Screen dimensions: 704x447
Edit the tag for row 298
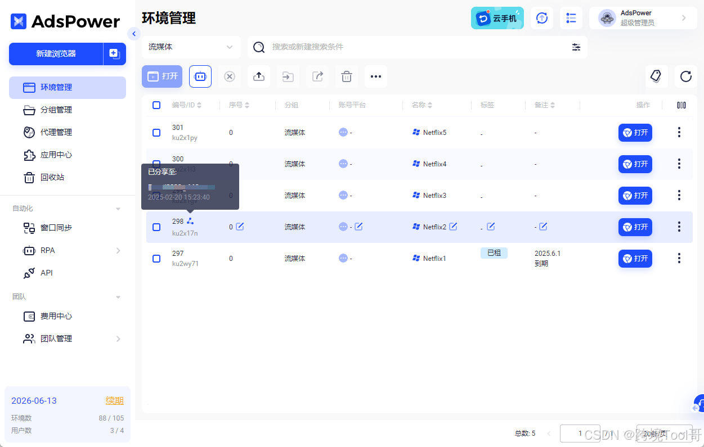coord(491,227)
